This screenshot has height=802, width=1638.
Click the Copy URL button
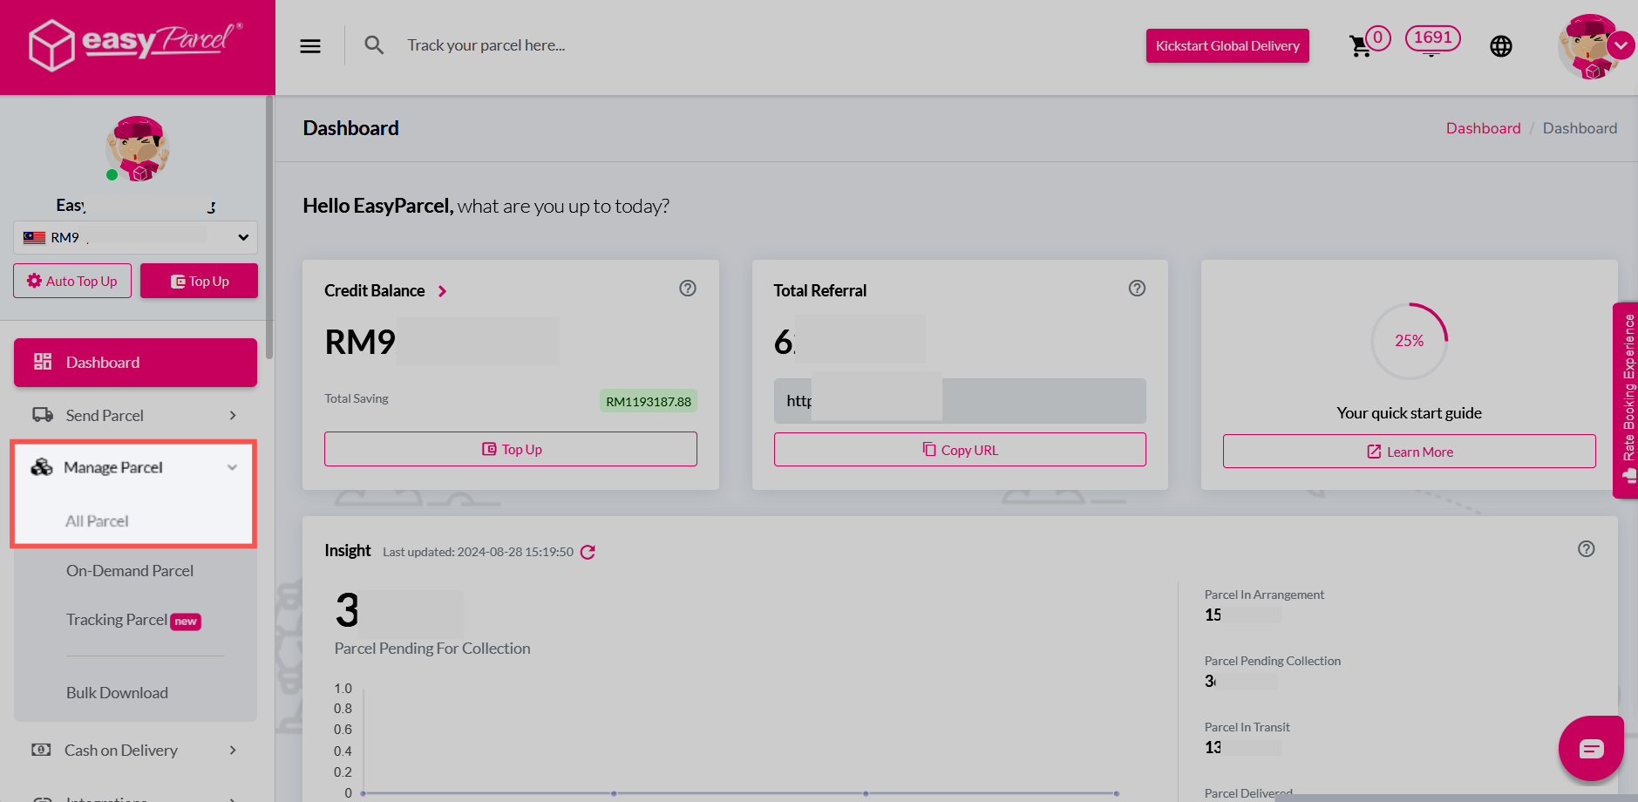click(960, 450)
